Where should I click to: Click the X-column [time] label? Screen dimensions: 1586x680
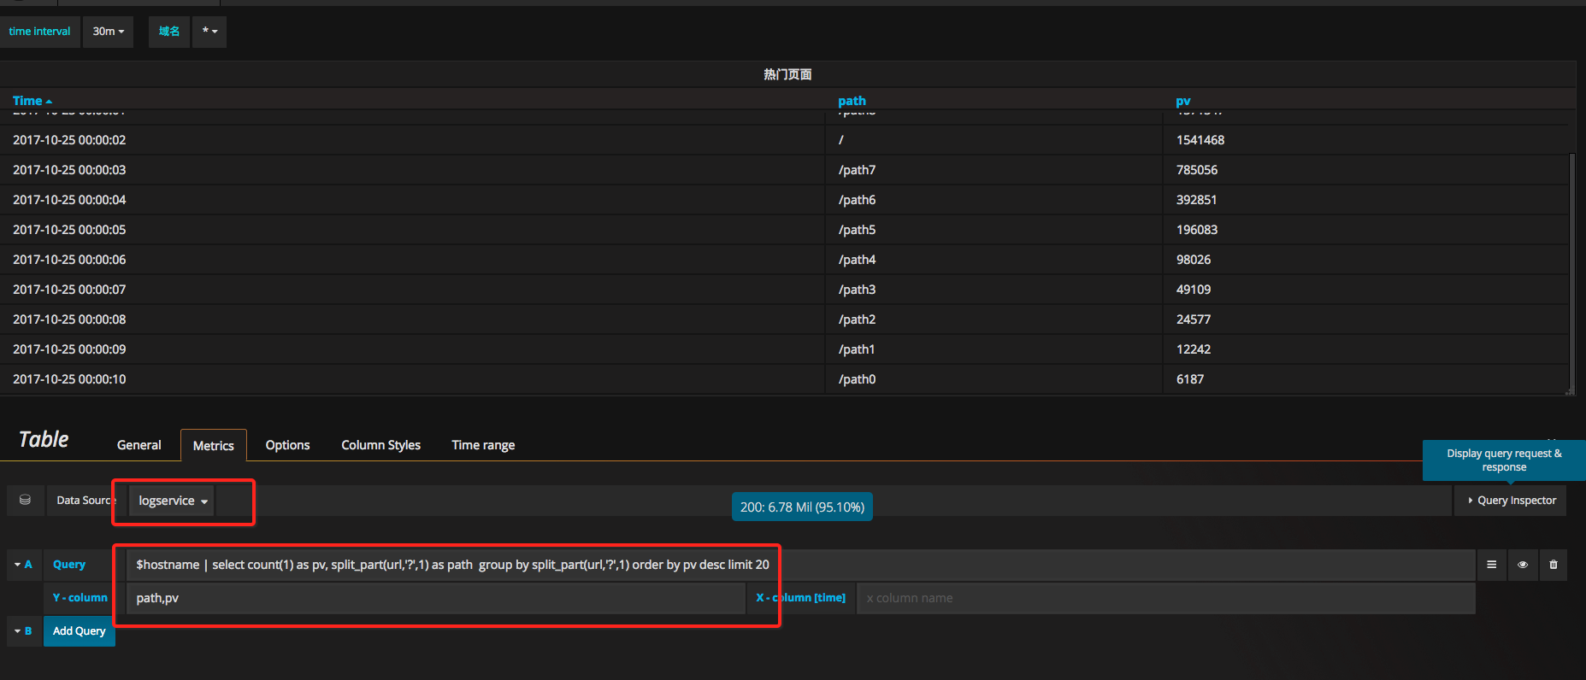tap(800, 598)
